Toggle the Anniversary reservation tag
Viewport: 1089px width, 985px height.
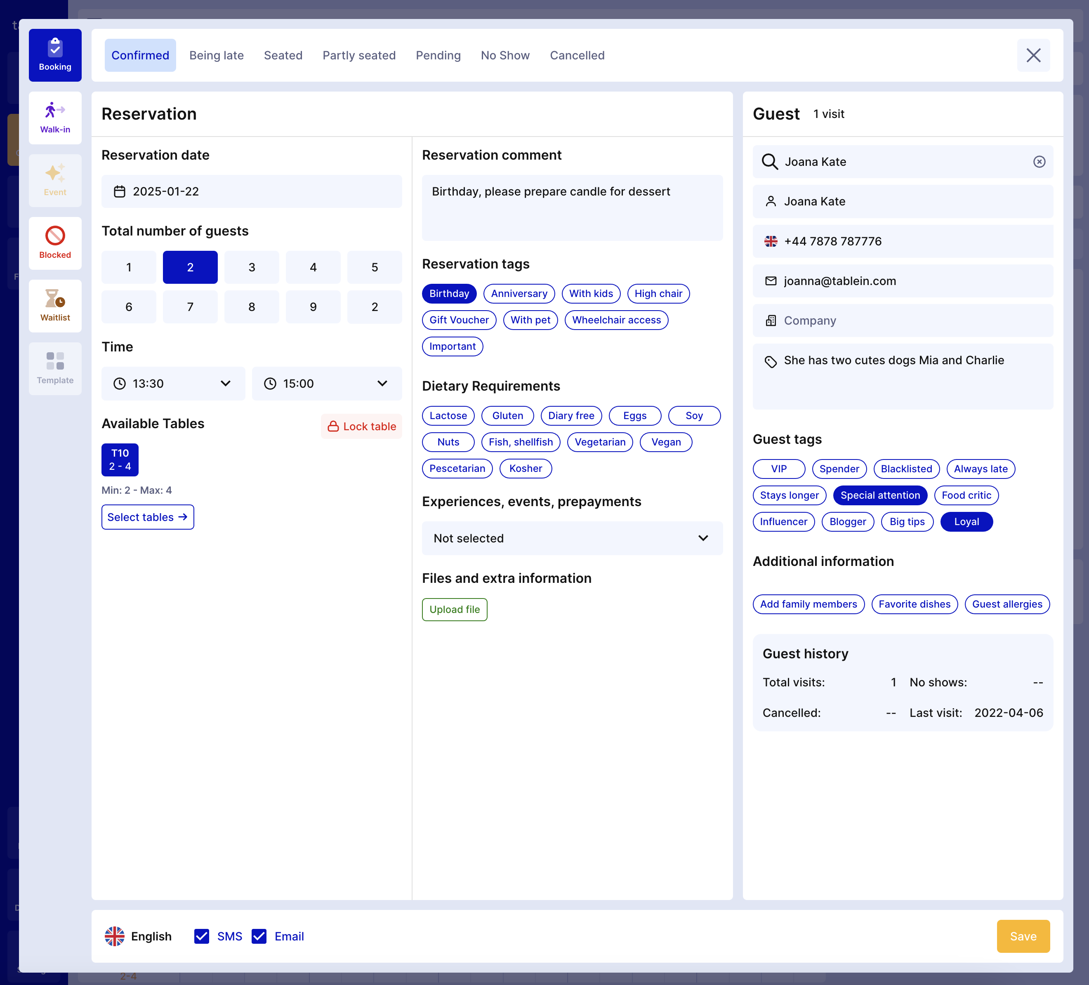tap(519, 293)
